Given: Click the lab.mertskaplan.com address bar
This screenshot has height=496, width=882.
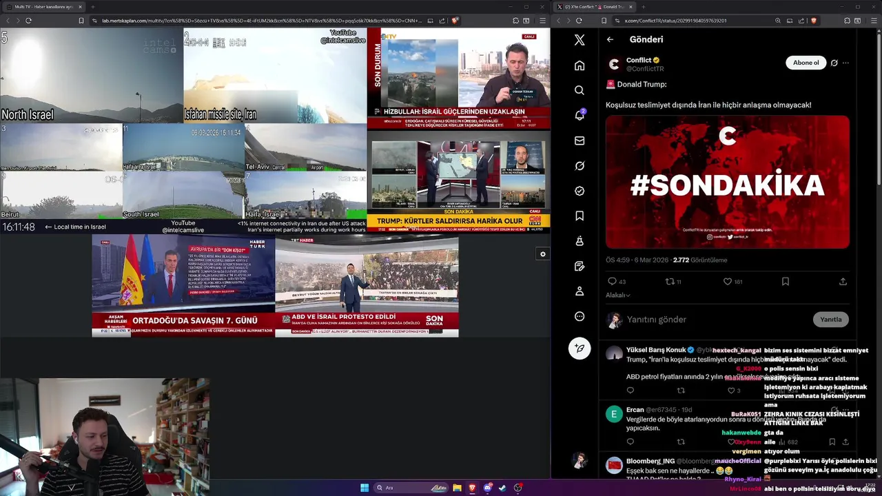Looking at the screenshot, I should (276, 21).
